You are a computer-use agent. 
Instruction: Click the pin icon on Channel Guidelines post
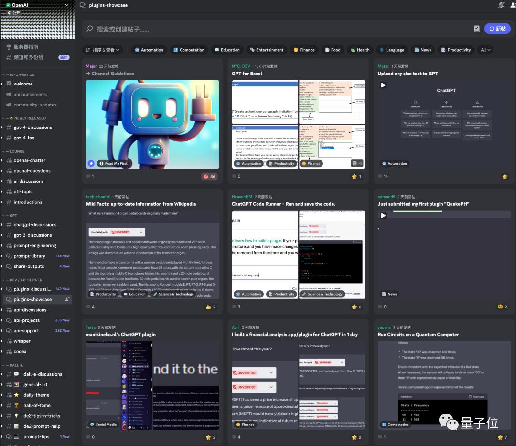[91, 163]
